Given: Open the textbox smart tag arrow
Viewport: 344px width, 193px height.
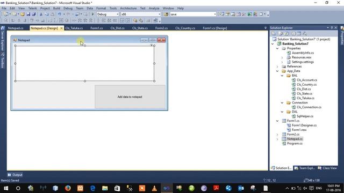Looking at the screenshot, I should (x=152, y=45).
